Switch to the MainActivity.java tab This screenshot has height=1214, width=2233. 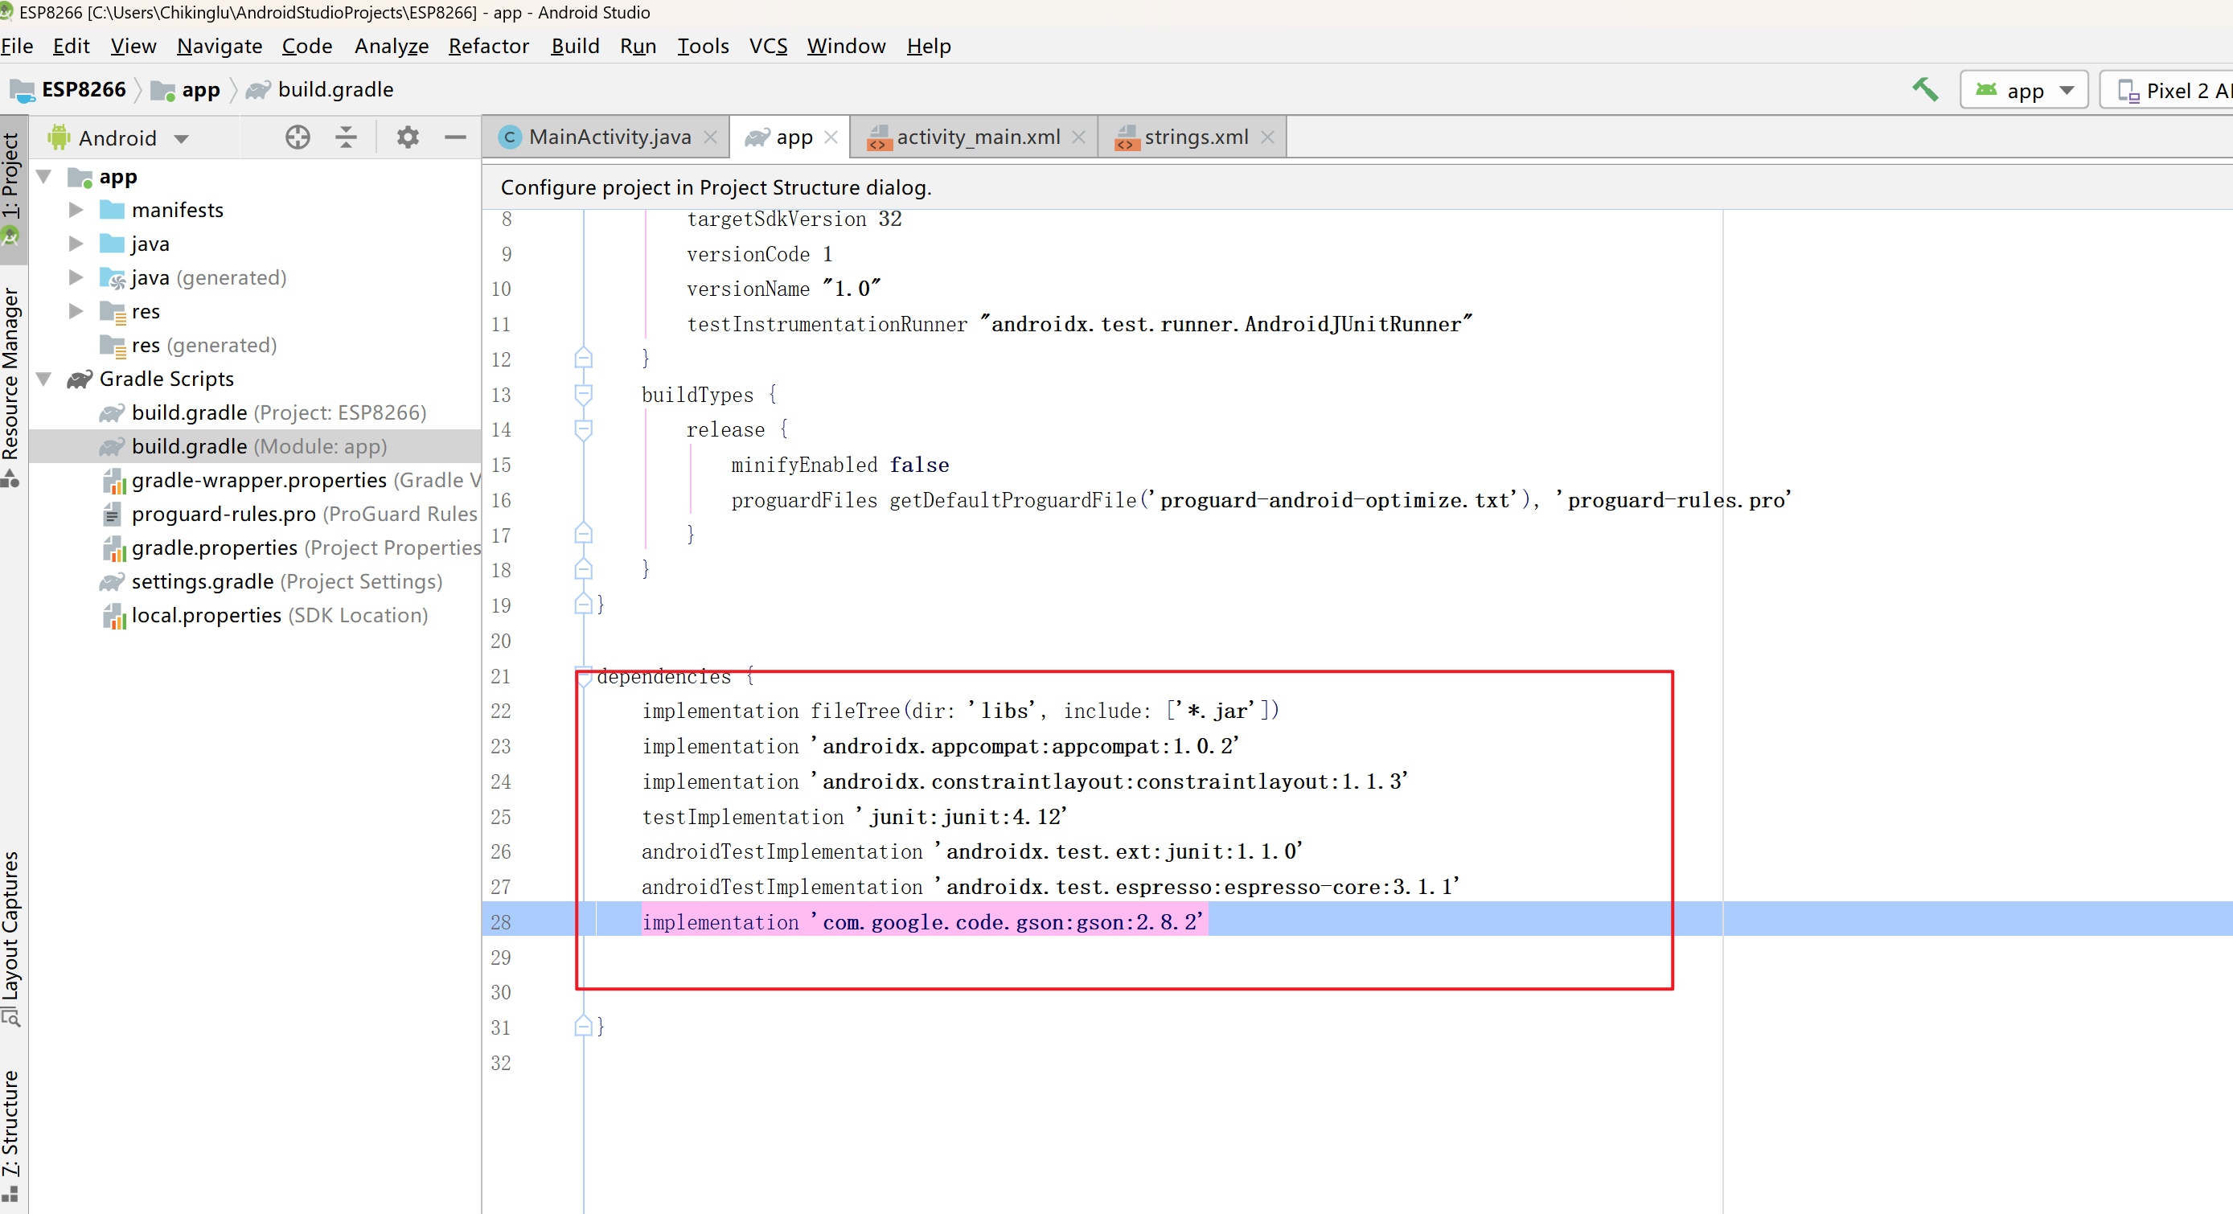[609, 137]
